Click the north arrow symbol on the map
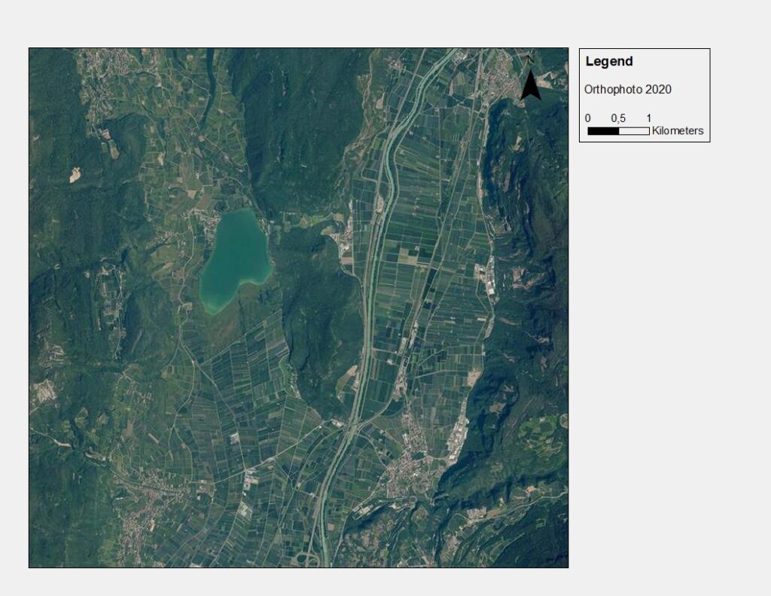This screenshot has width=771, height=596. pos(530,79)
